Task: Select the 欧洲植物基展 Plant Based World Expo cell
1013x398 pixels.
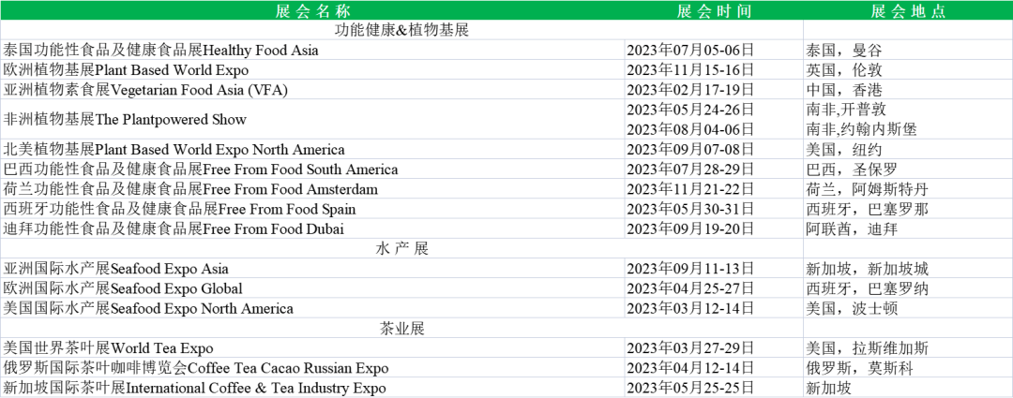Action: click(312, 70)
